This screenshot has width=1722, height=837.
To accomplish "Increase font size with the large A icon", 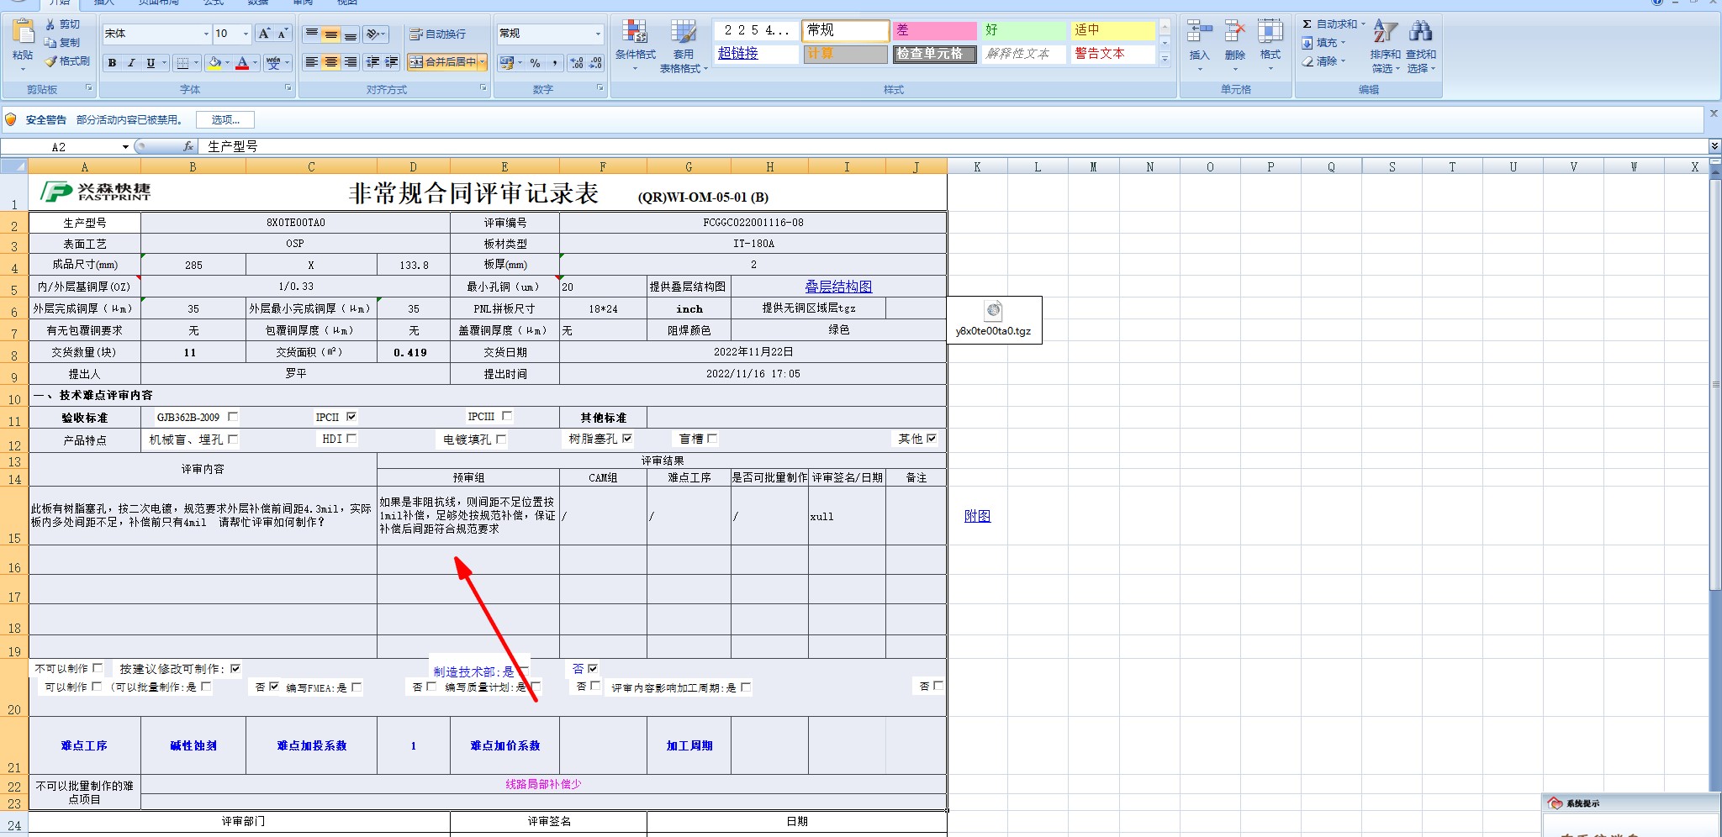I will click(x=264, y=34).
